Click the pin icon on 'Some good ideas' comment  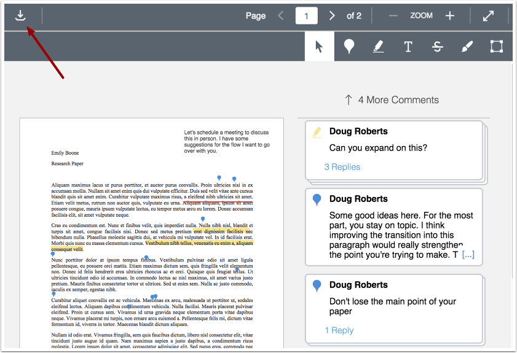pos(317,200)
